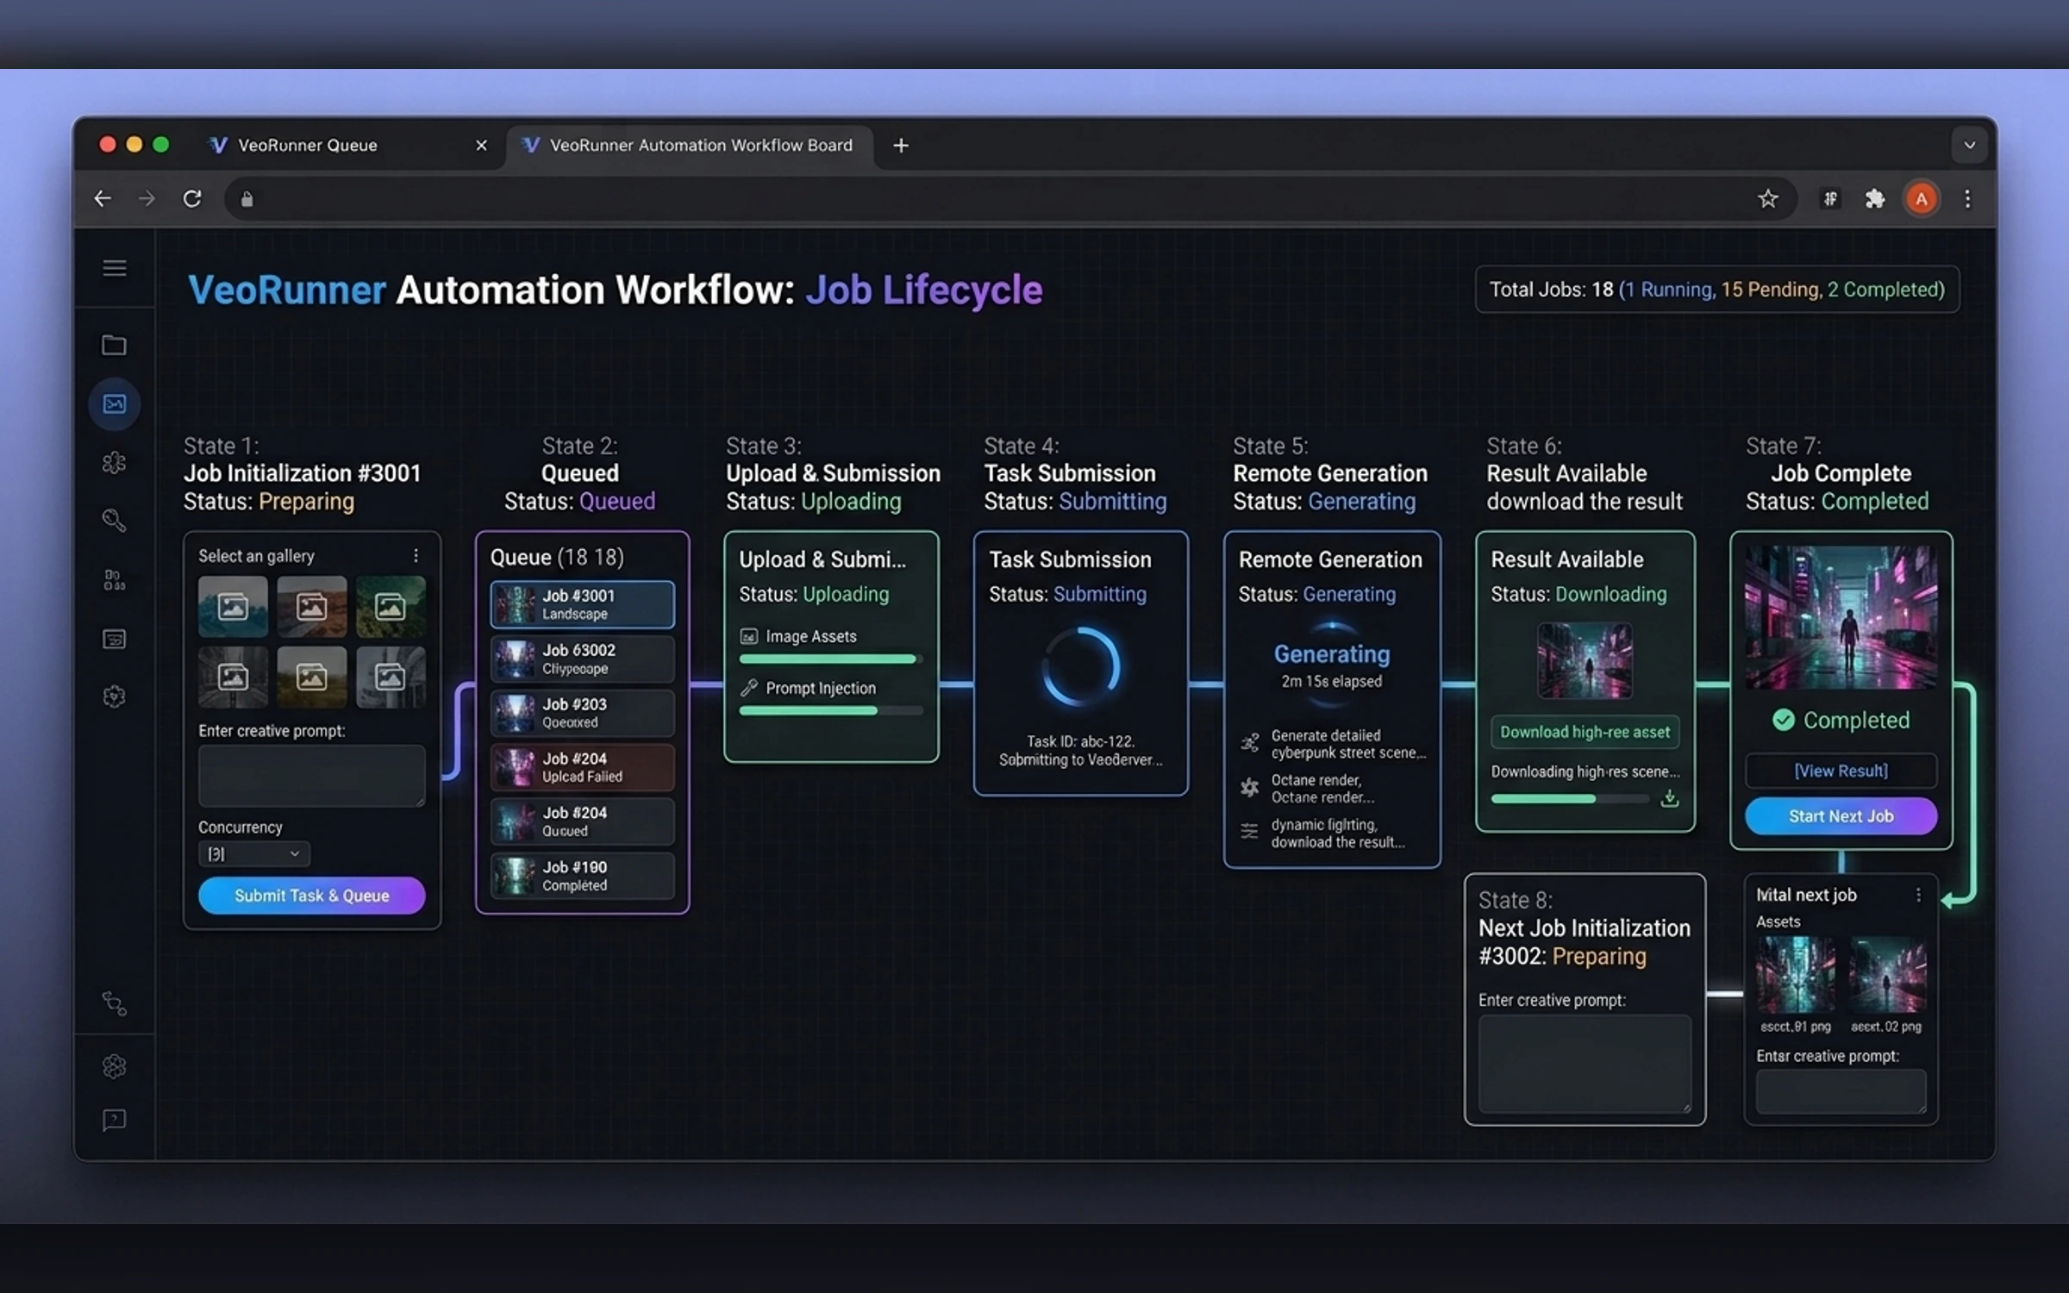Open the View Result link
Screen dimensions: 2069x1293
click(x=1841, y=771)
